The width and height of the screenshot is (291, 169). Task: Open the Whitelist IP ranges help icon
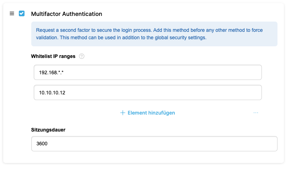click(x=82, y=56)
